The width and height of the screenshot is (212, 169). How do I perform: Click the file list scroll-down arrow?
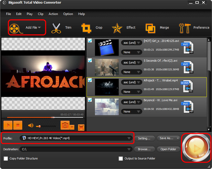point(209,129)
